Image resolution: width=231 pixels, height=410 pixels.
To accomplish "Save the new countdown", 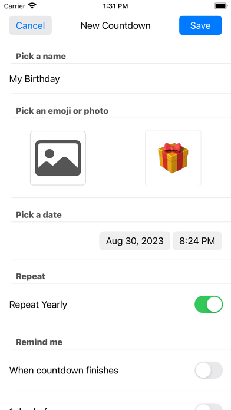I will (200, 25).
